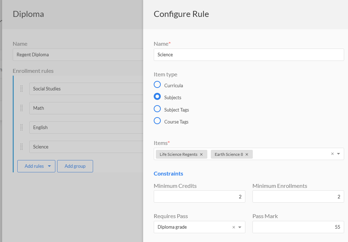Select the Subjects item type
Viewport: 348px width, 242px height.
[157, 96]
